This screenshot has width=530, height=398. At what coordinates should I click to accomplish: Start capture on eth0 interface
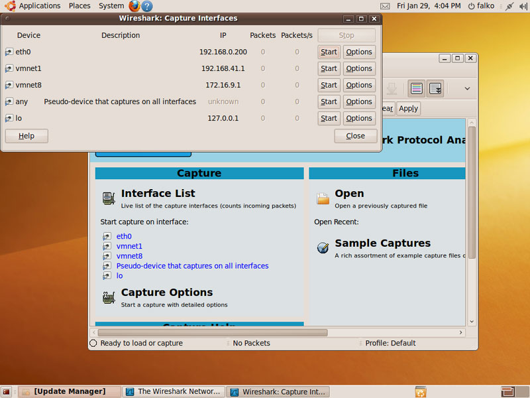click(x=329, y=52)
